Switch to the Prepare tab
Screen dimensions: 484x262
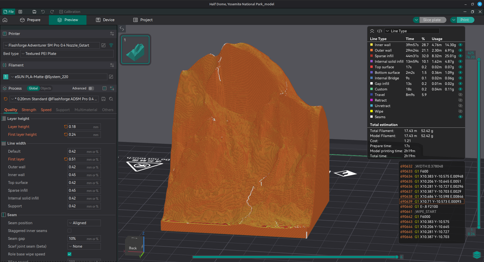coord(30,20)
